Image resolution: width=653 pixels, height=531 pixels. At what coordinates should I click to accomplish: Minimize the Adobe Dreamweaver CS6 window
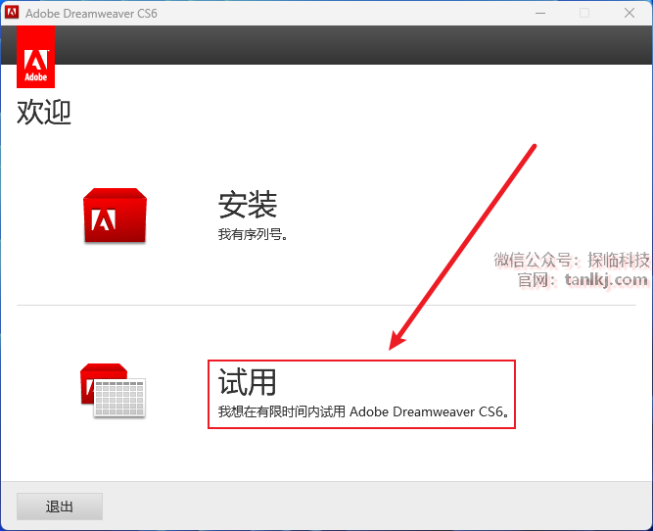pyautogui.click(x=540, y=13)
